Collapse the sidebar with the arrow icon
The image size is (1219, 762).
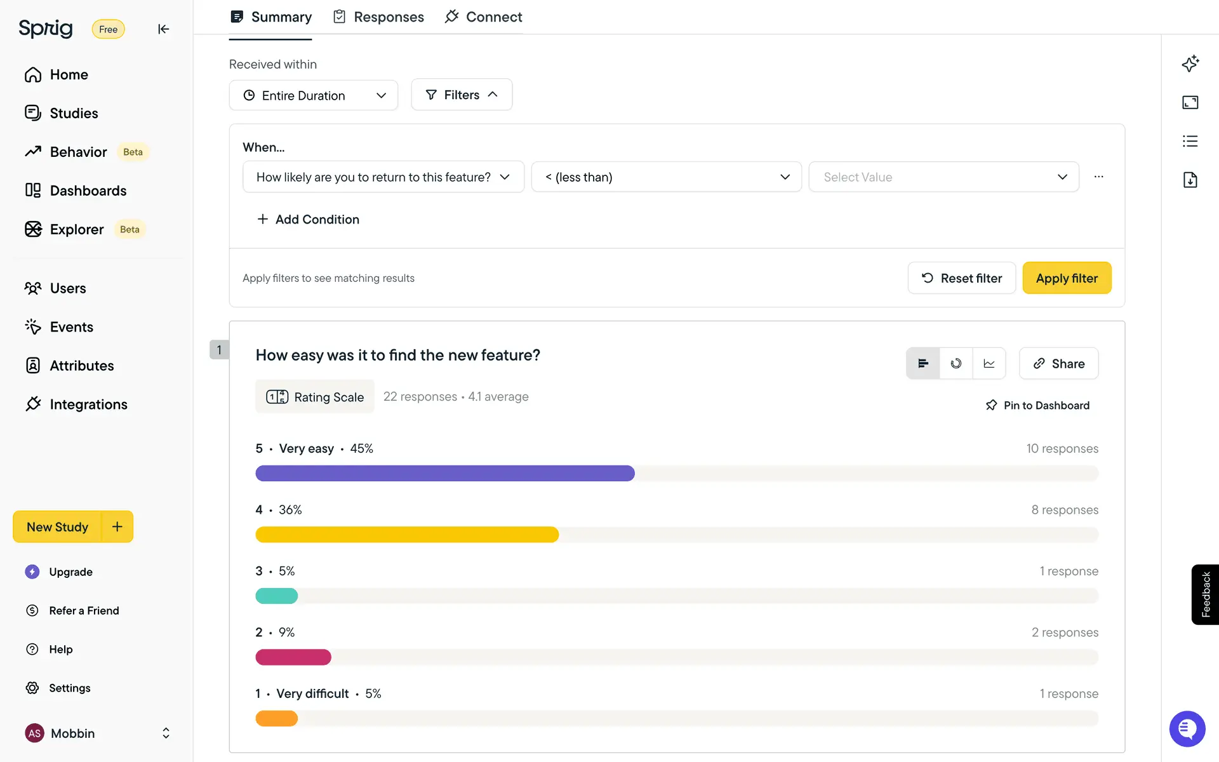tap(163, 29)
